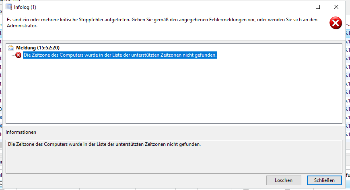Click the Informationen section label
This screenshot has width=350, height=190.
pos(21,132)
